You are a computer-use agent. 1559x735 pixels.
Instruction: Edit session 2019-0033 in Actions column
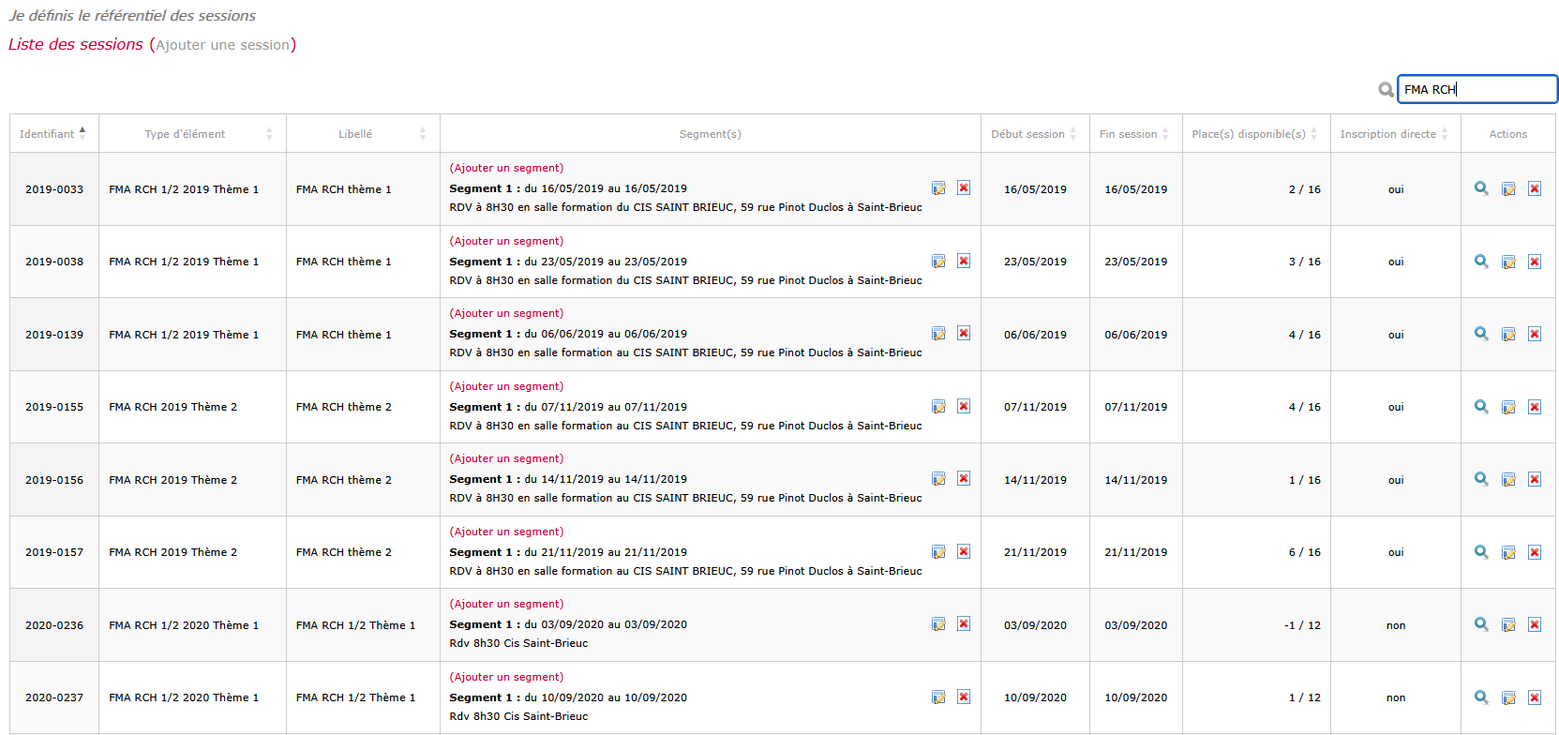tap(1508, 189)
